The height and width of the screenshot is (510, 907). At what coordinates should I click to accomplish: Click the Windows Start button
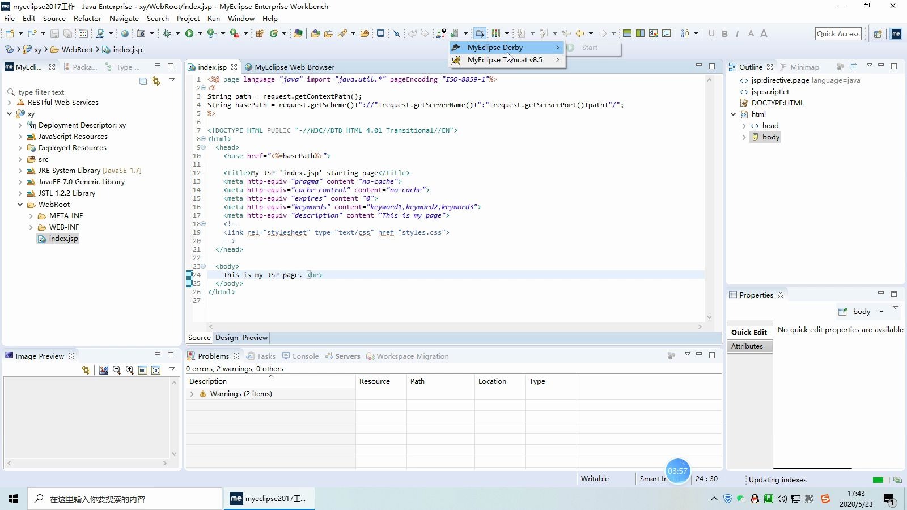pyautogui.click(x=14, y=499)
